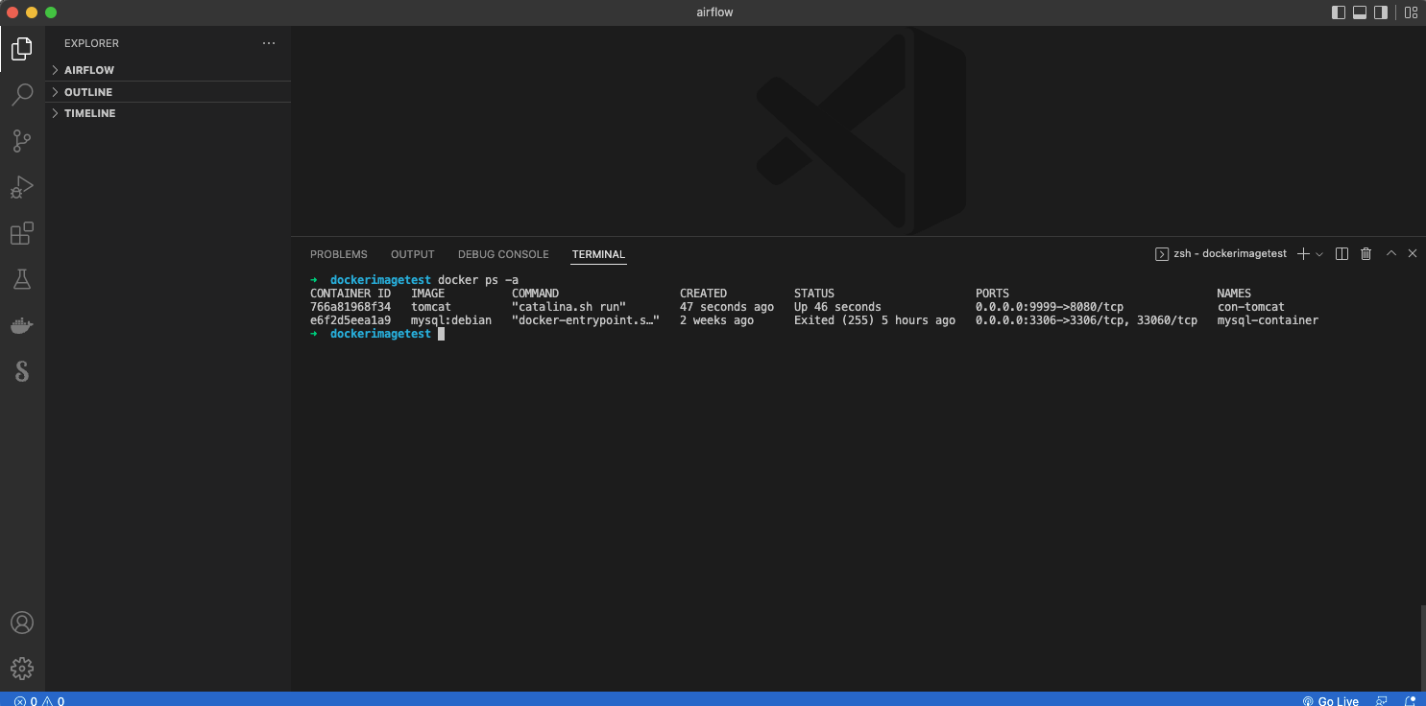Screen dimensions: 1426x706
Task: Click the mysql:debian image text
Action: tap(451, 320)
